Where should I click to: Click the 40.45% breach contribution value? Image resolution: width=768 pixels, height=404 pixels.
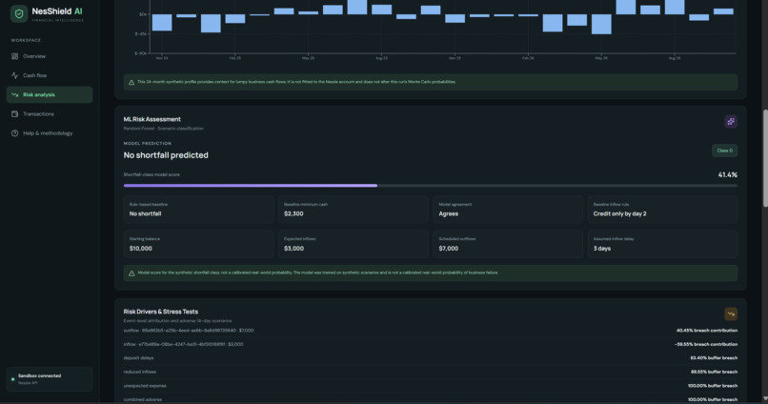tap(707, 331)
